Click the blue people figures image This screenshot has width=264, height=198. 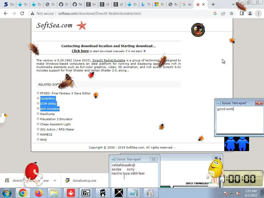click(x=237, y=144)
